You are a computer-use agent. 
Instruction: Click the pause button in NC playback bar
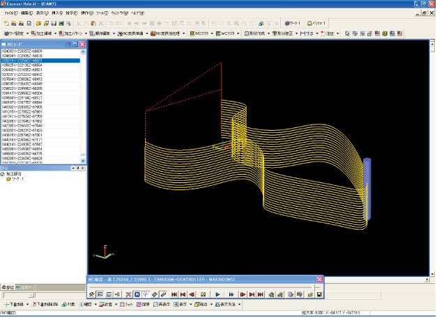pyautogui.click(x=204, y=294)
